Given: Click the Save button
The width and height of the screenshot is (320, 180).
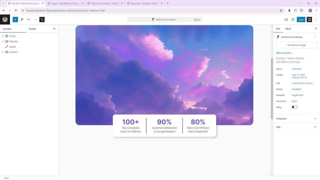Looking at the screenshot, I should 301,19.
